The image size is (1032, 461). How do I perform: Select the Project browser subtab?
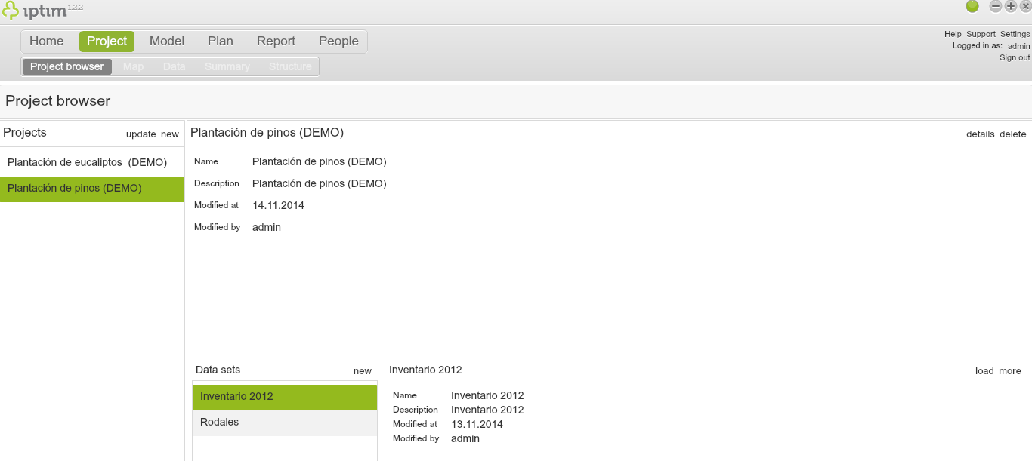[66, 66]
